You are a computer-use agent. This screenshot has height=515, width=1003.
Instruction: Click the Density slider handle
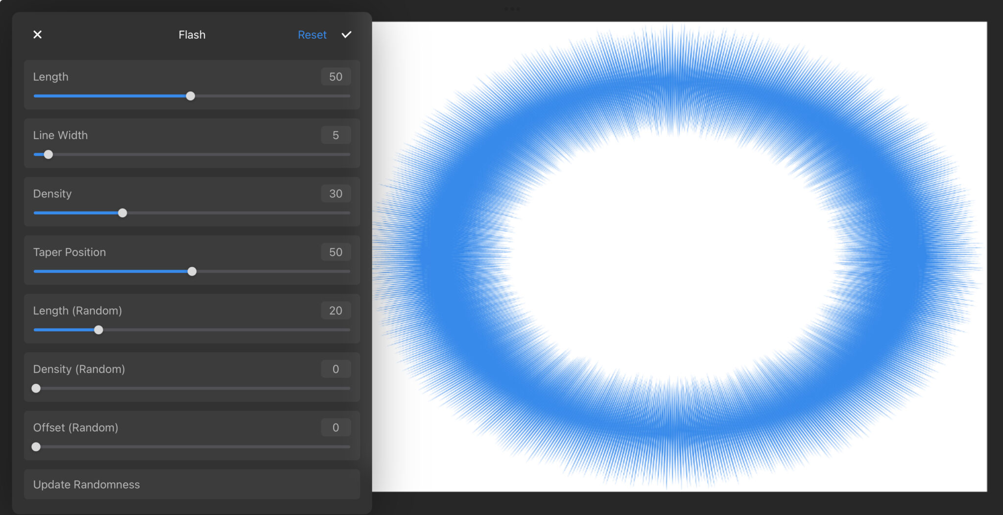pos(122,212)
